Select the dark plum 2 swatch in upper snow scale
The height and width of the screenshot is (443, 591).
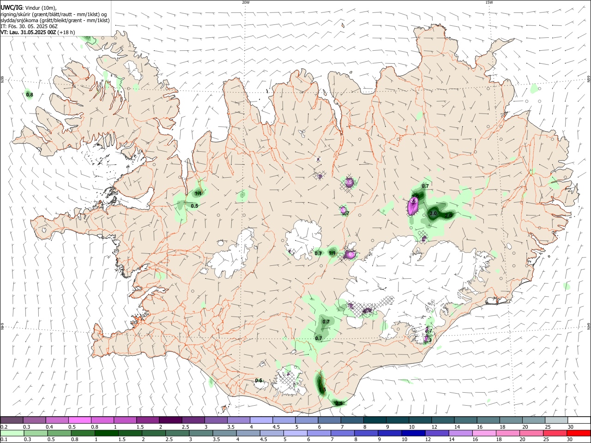[x=170, y=420]
